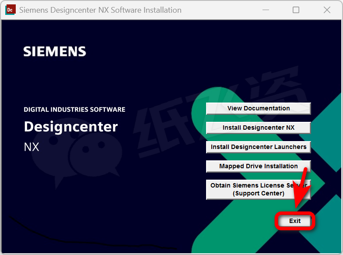Close the Software Installation window
343x255 pixels.
point(327,10)
